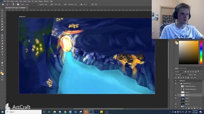Image resolution: width=204 pixels, height=114 pixels.
Task: Select the Pen tool
Action: (2, 52)
